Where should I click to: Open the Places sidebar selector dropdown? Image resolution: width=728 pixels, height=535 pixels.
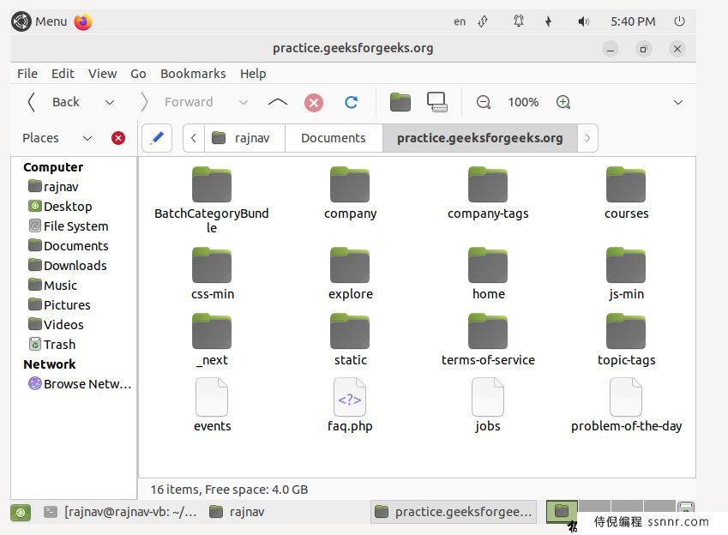click(x=87, y=138)
